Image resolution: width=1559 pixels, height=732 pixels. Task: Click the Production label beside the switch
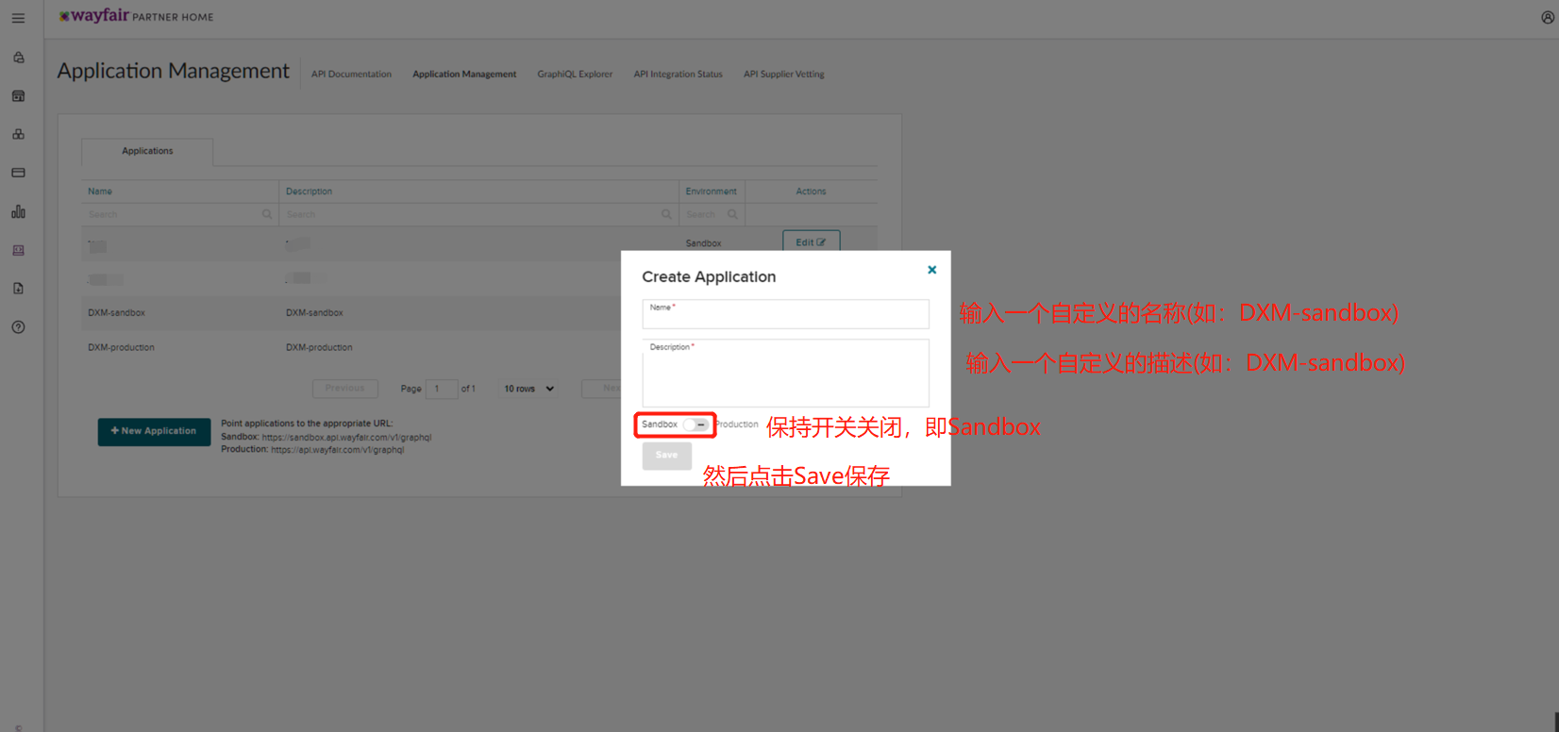[737, 424]
